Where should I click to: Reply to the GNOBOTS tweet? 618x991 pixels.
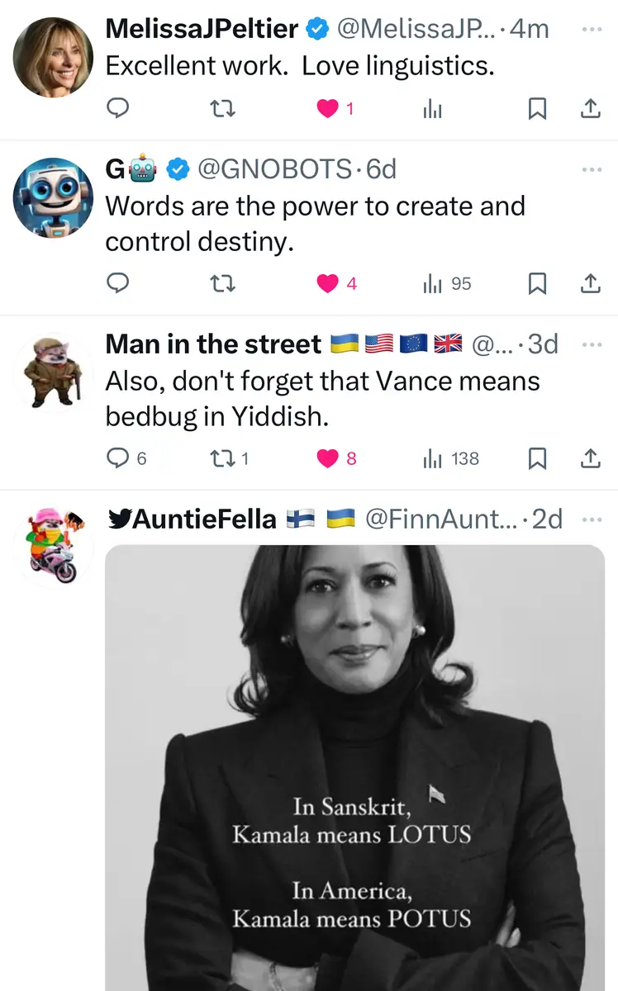click(119, 283)
